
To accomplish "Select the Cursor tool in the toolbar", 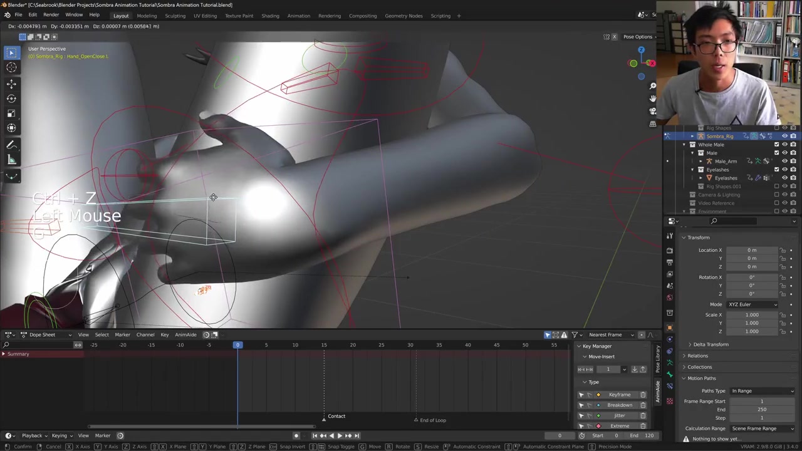I will tap(11, 68).
